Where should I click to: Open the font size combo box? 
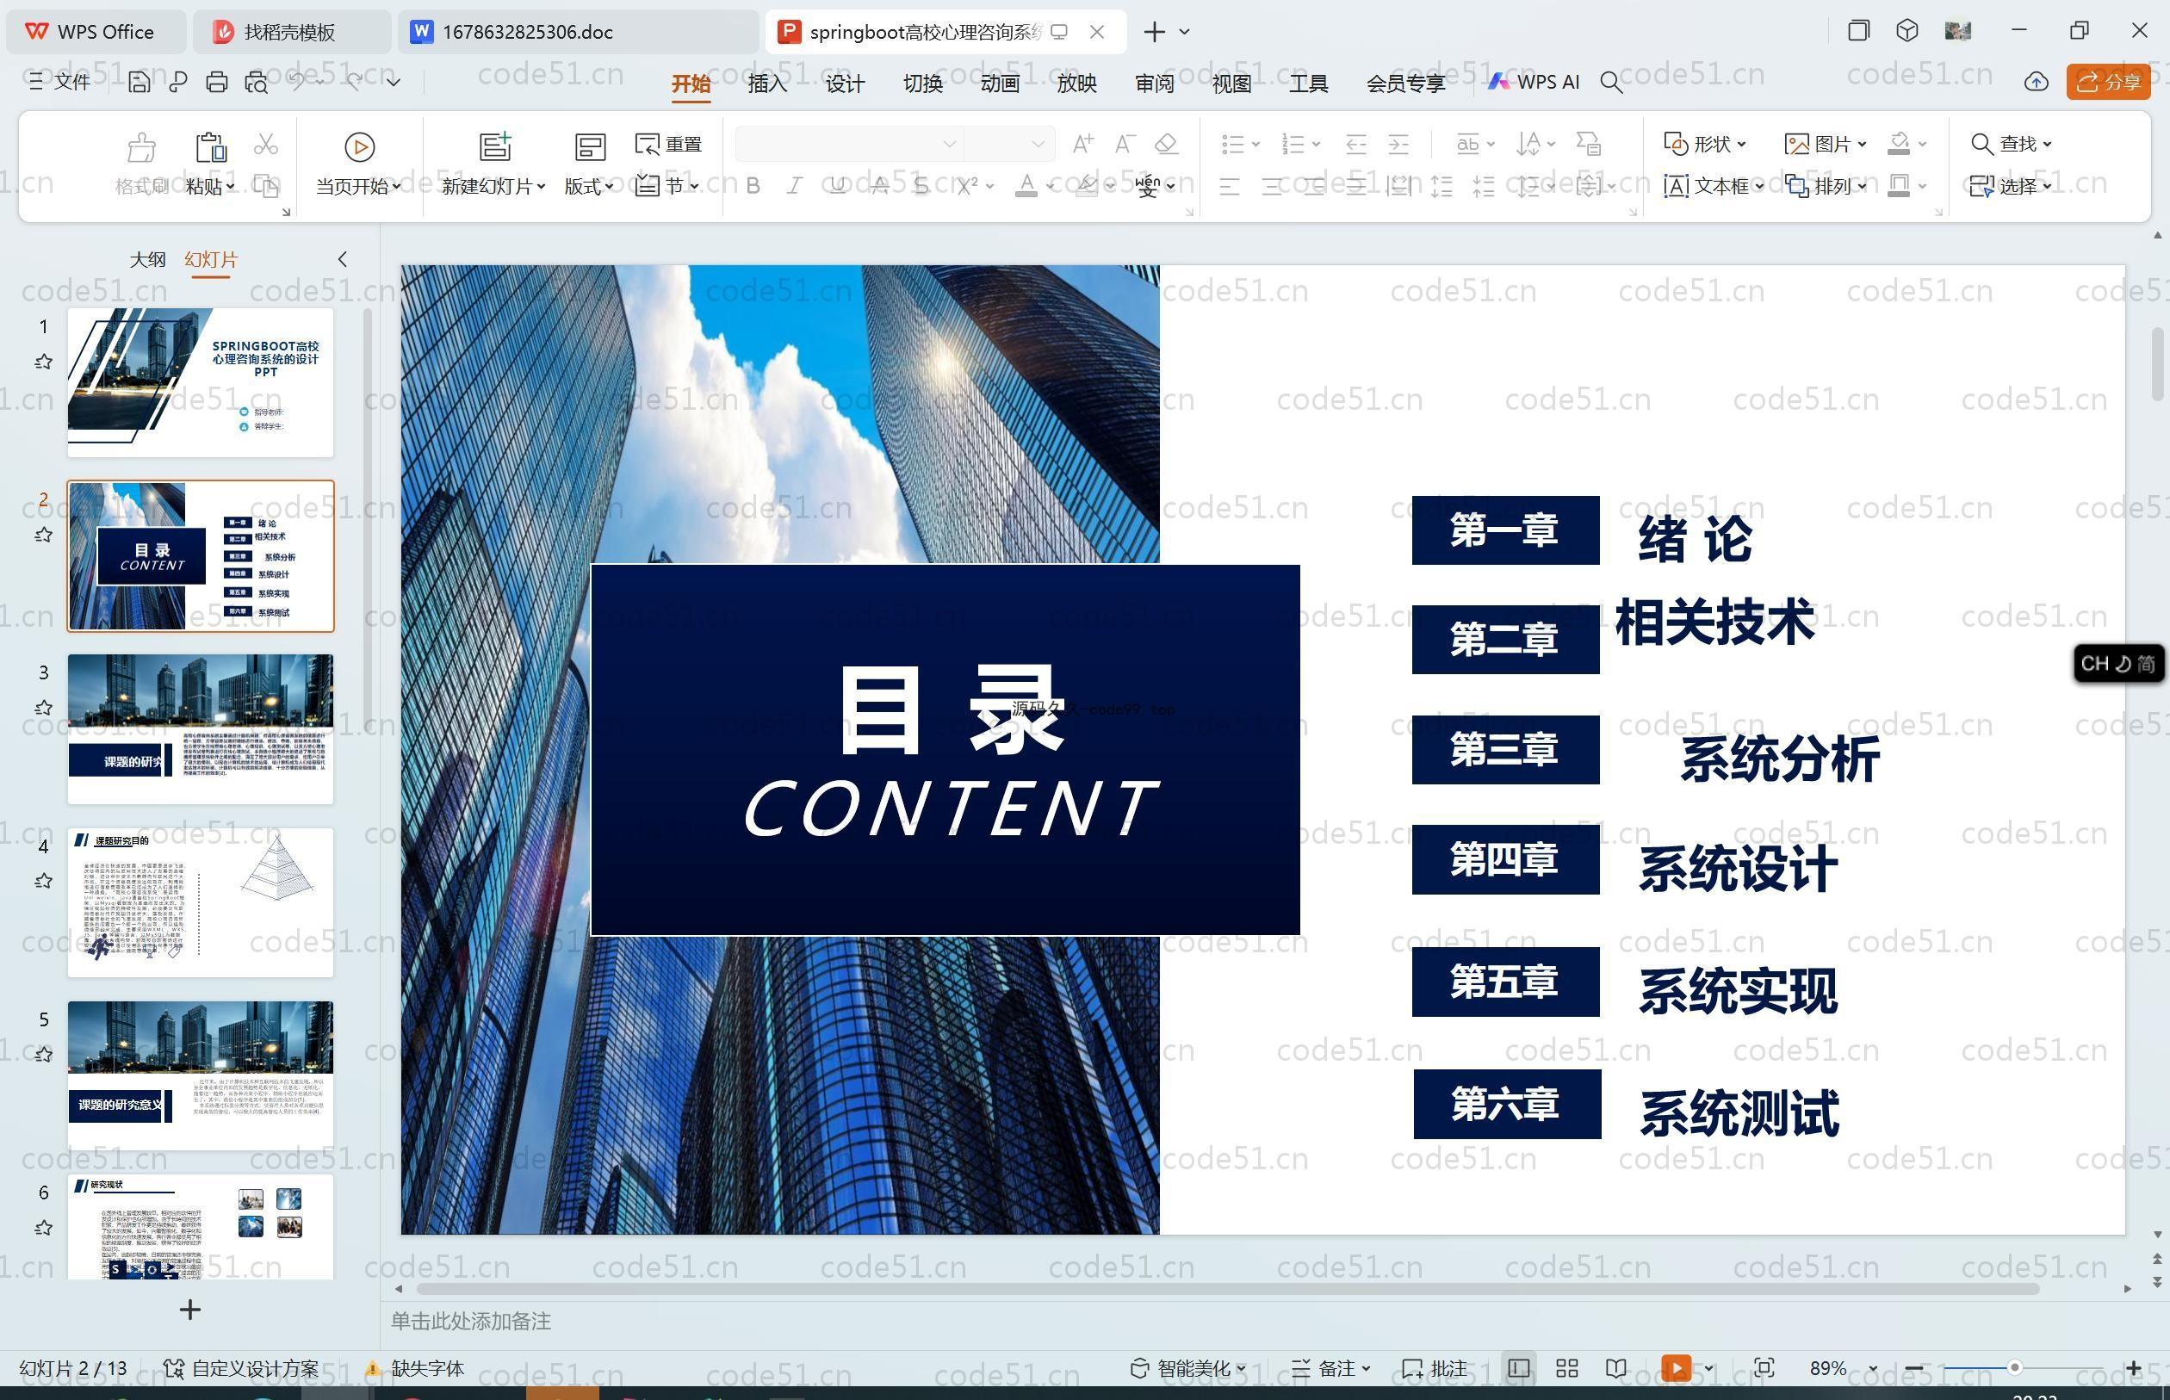[1008, 144]
